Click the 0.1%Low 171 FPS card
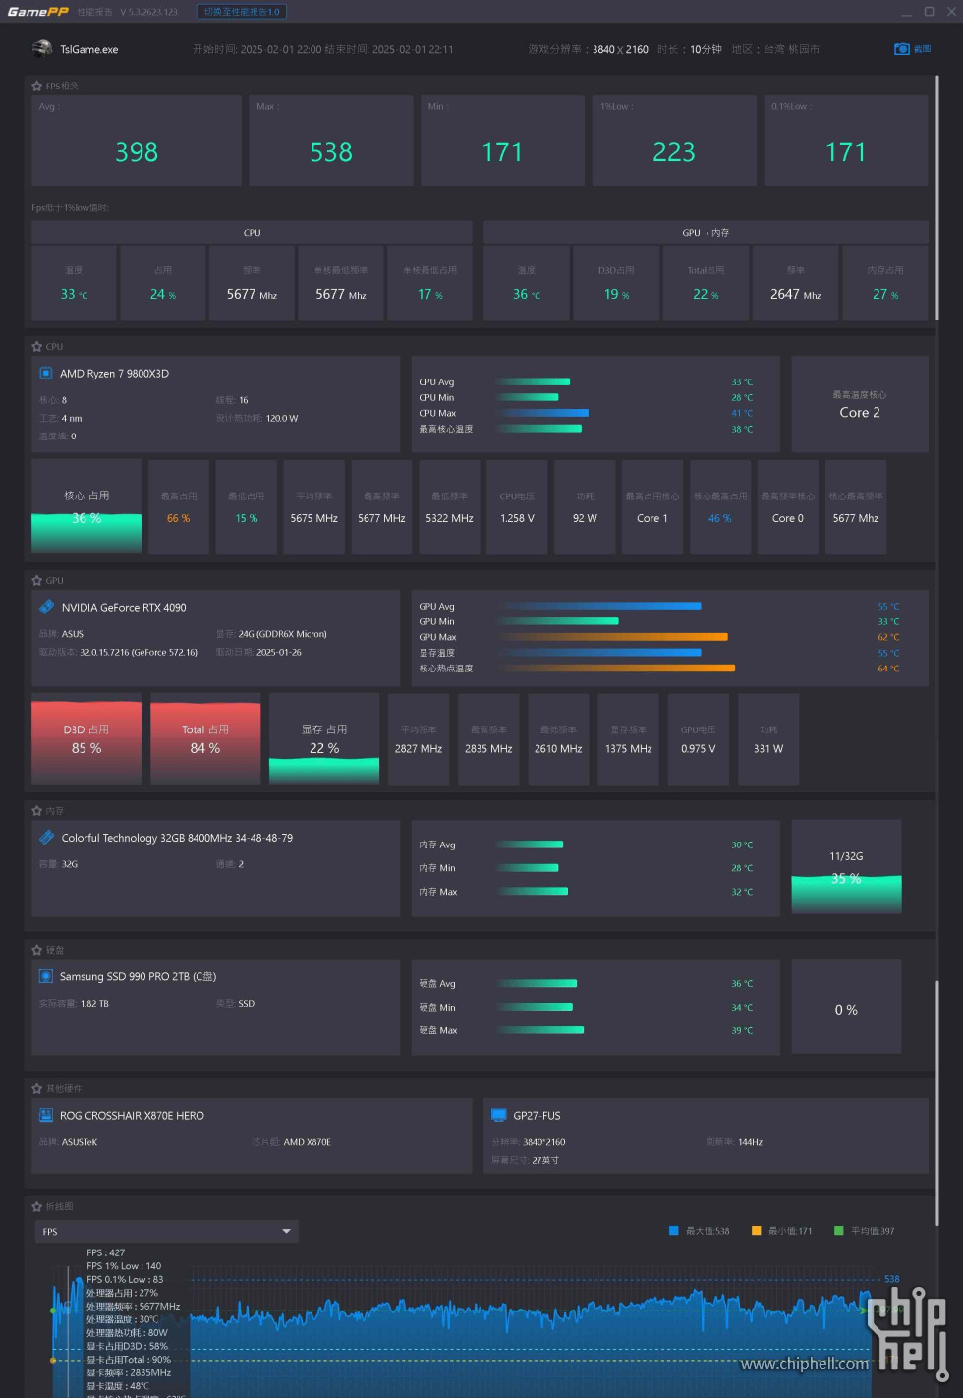 coord(846,141)
